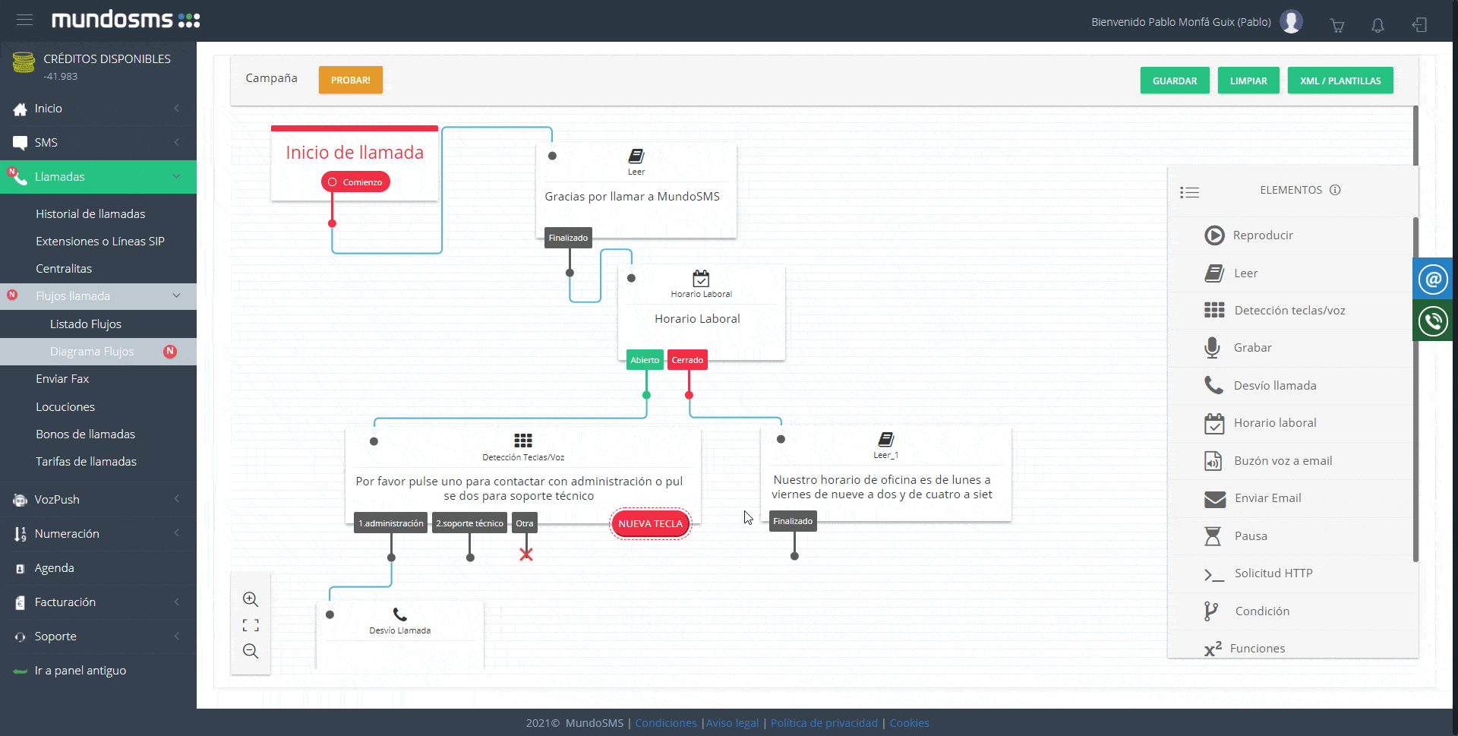Click the GUARDAR button

point(1174,81)
